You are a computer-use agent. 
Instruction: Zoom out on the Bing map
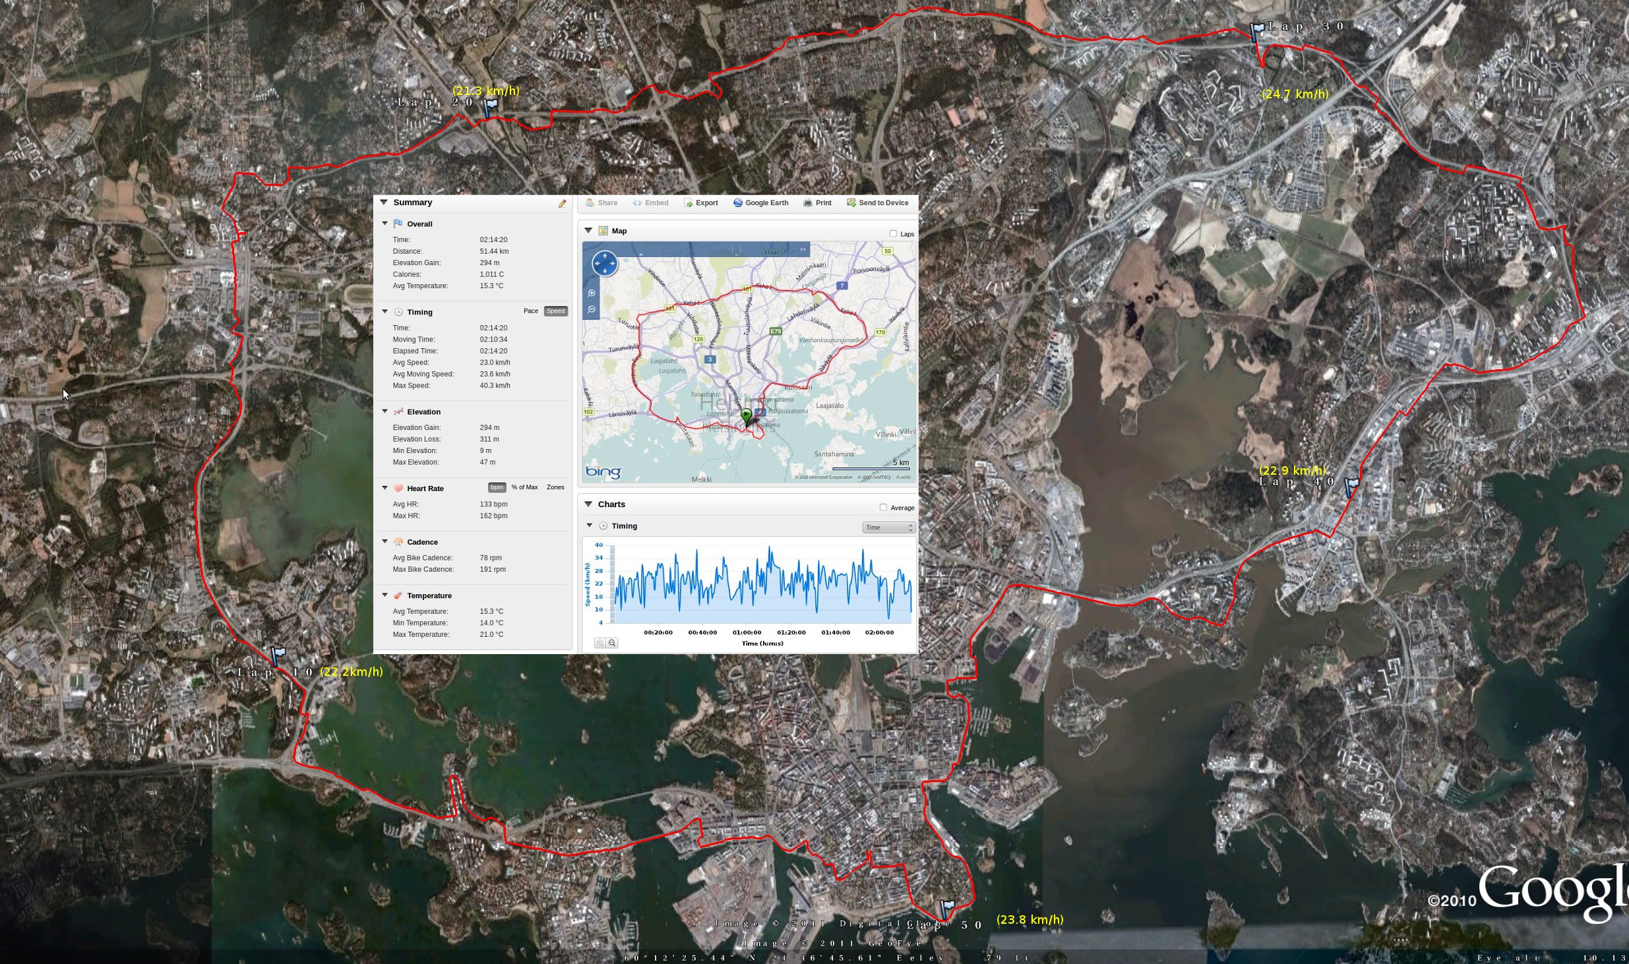click(592, 309)
